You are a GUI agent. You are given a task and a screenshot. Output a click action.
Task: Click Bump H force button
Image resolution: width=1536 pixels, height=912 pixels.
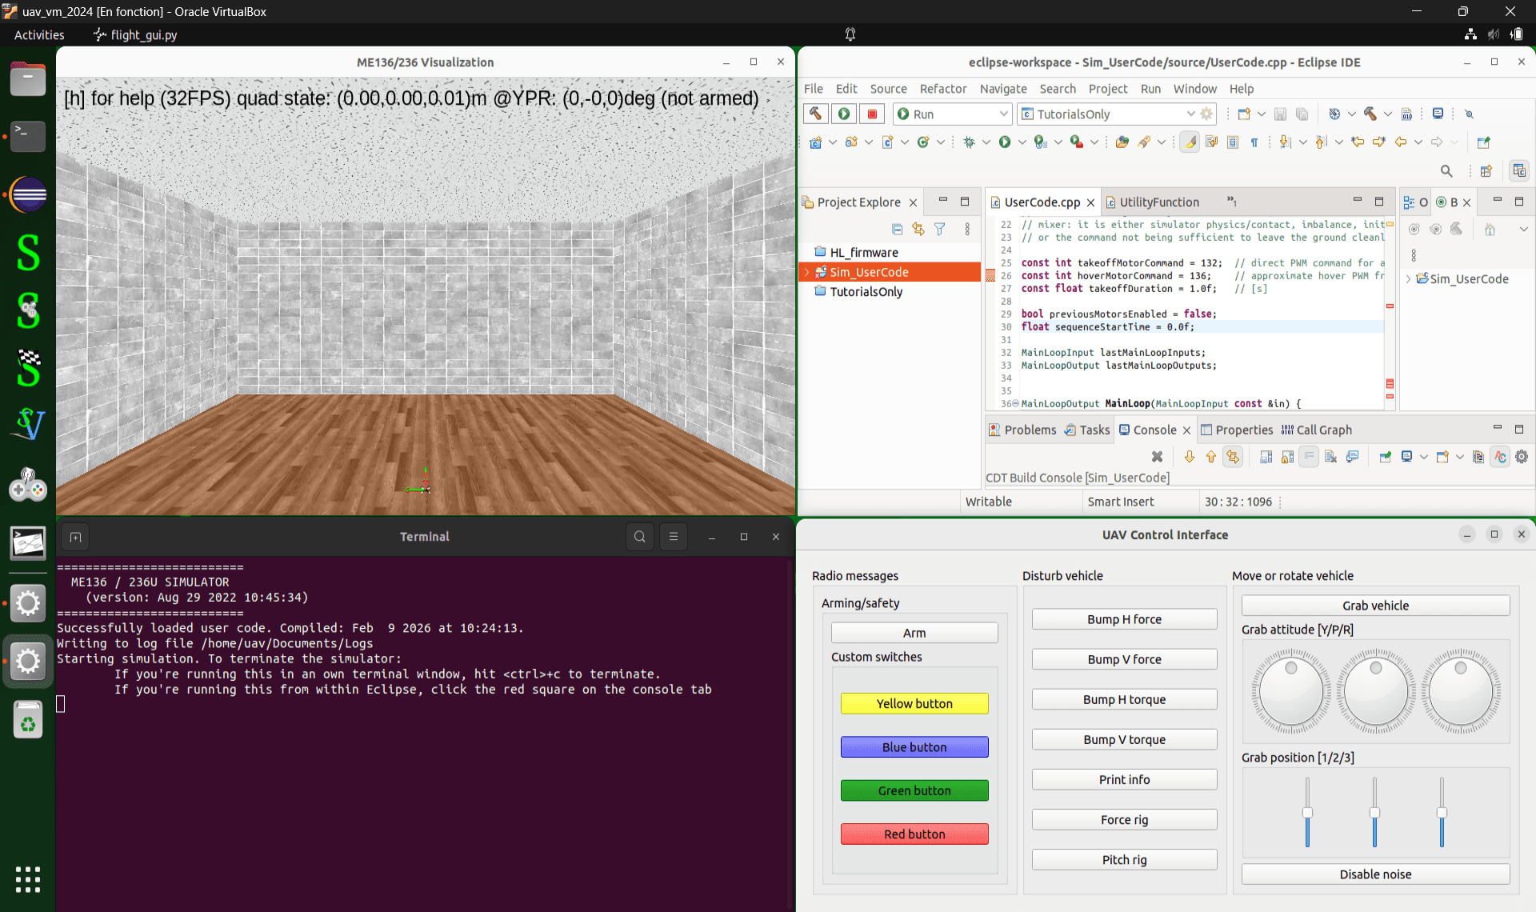pyautogui.click(x=1124, y=619)
